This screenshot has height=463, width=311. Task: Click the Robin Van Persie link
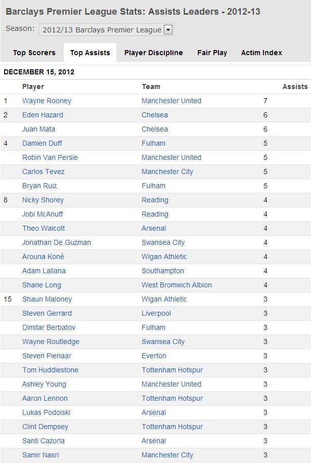coord(50,157)
